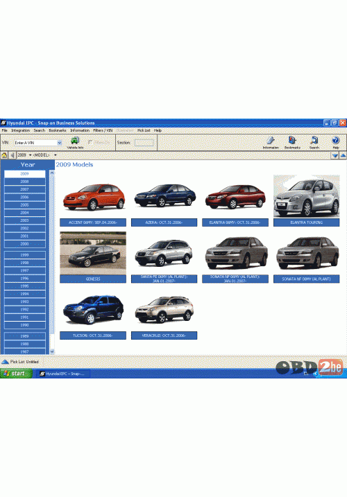Select year 2009 in the Year list
347x497 pixels.
(25, 174)
